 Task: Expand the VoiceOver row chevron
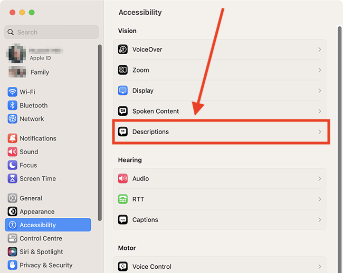320,49
